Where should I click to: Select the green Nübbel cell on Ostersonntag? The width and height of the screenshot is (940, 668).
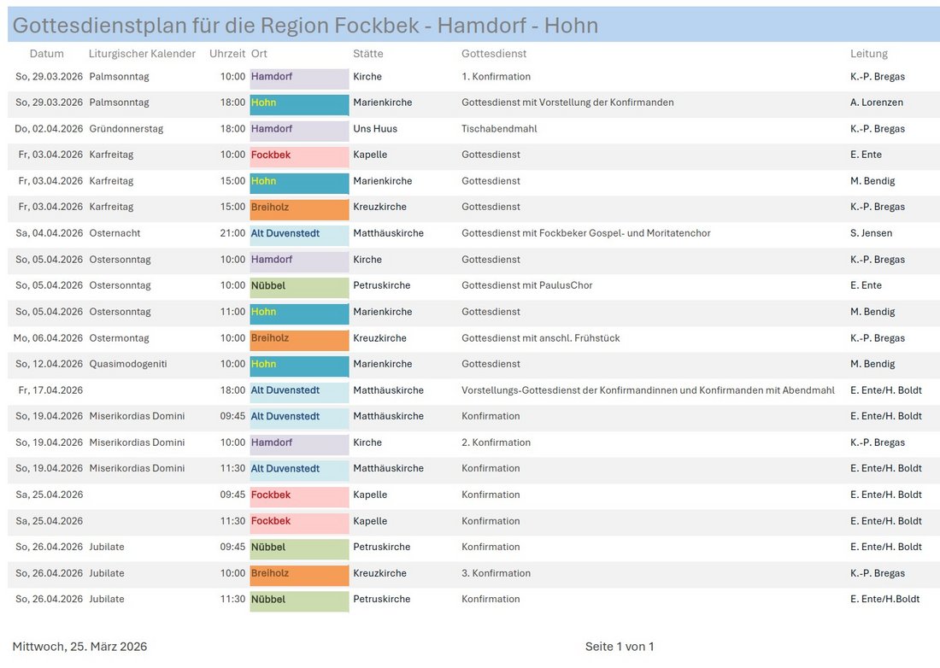click(299, 285)
